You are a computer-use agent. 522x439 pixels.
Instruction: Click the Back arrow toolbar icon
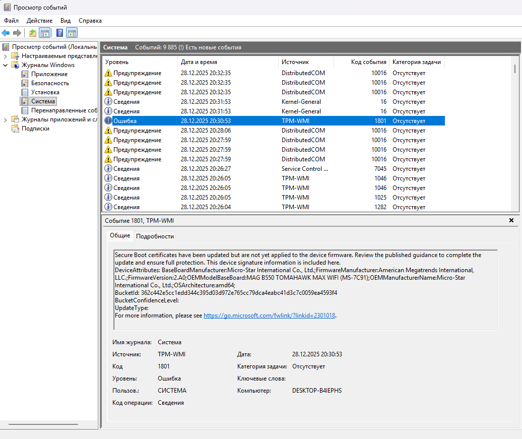click(x=6, y=33)
